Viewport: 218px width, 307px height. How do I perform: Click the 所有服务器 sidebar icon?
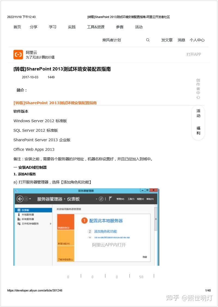19,219
